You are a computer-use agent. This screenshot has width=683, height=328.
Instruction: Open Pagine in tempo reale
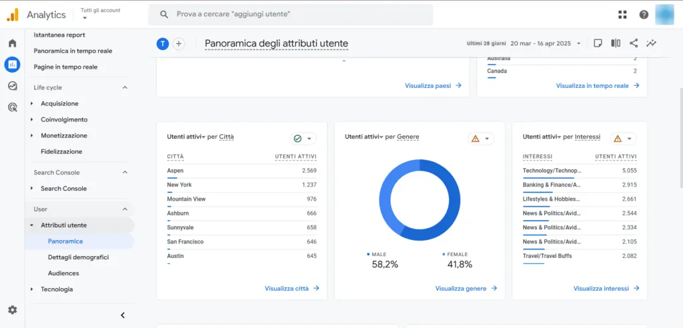[x=65, y=67]
